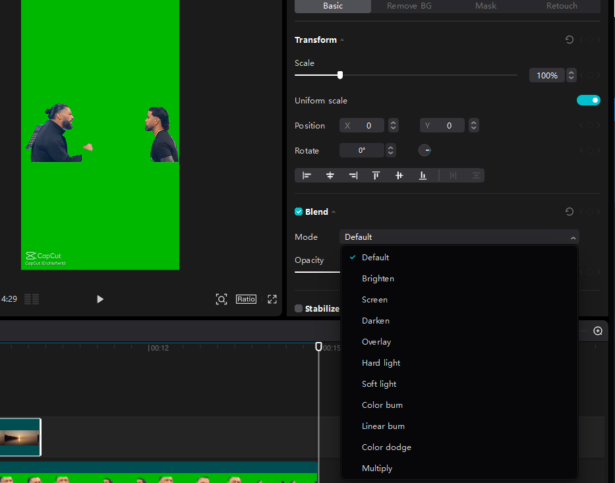Screen dimensions: 615x483
Task: Close the blend Mode dropdown
Action: [x=573, y=237]
